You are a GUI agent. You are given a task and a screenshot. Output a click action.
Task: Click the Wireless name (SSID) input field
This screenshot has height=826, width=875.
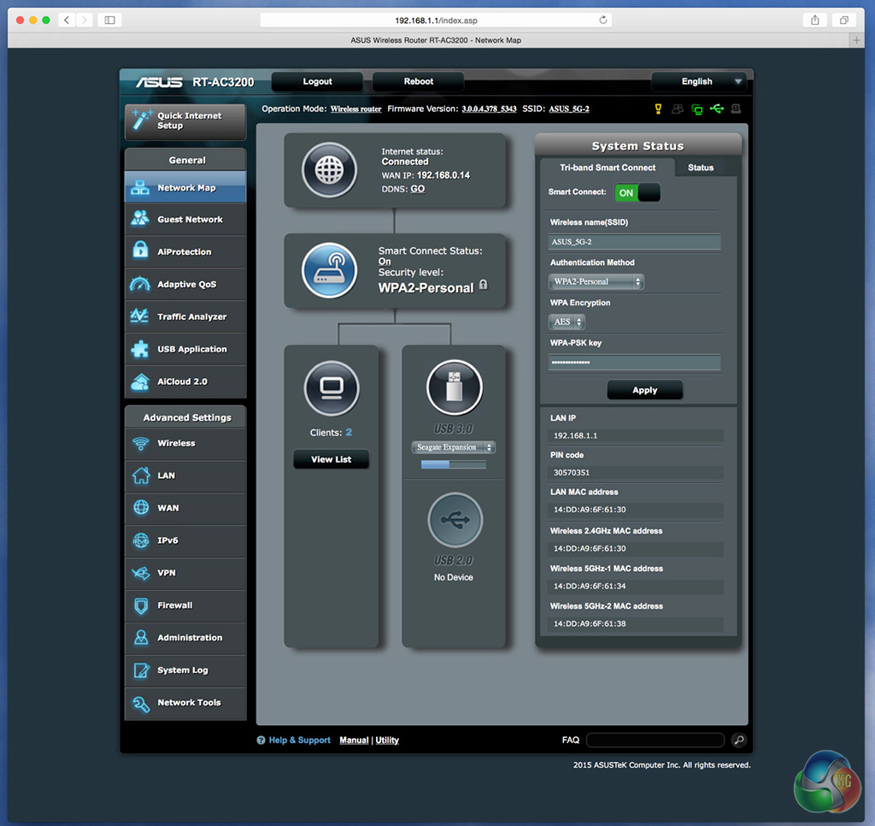point(635,242)
